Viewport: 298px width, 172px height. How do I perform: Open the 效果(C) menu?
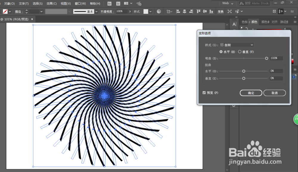click(52, 4)
